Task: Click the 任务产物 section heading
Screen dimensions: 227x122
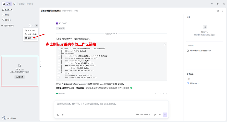Action: pos(190,46)
